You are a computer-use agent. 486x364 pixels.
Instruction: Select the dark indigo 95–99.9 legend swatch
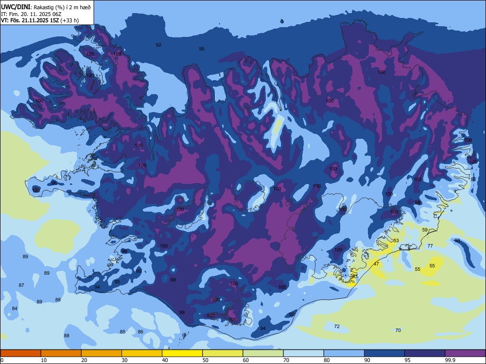coord(425,353)
